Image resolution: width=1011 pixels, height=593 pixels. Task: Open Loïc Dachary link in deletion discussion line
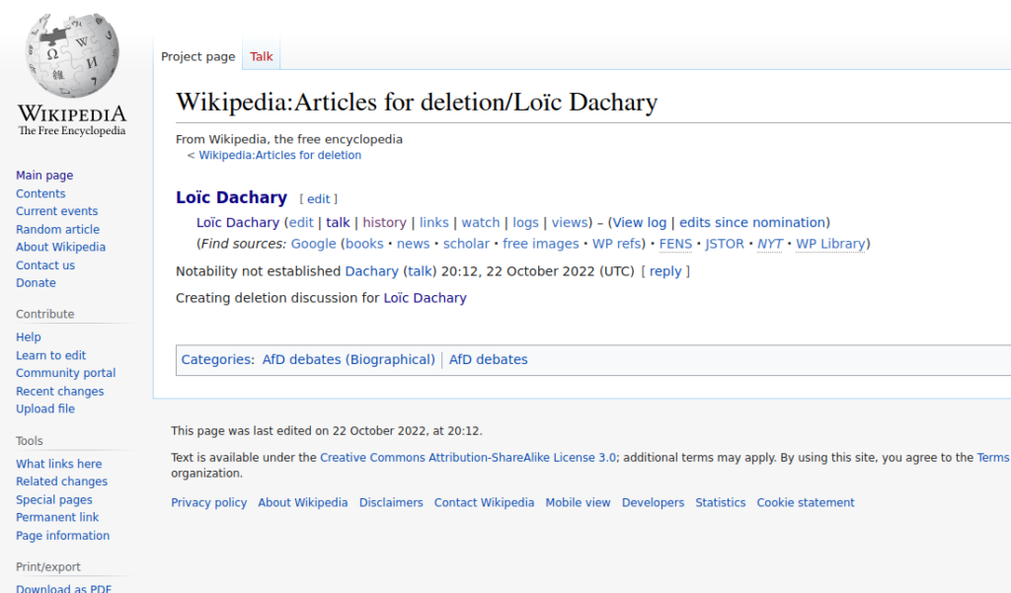point(425,298)
